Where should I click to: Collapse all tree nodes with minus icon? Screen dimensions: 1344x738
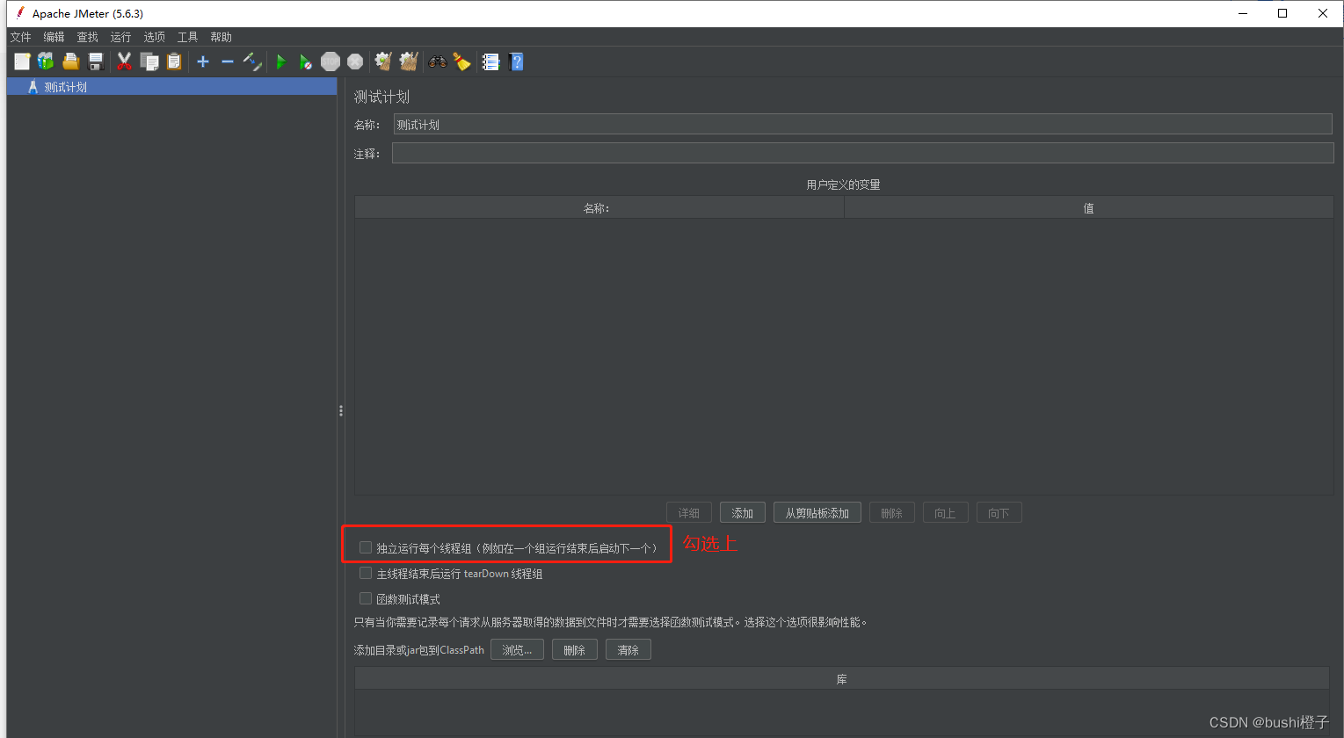click(x=228, y=61)
